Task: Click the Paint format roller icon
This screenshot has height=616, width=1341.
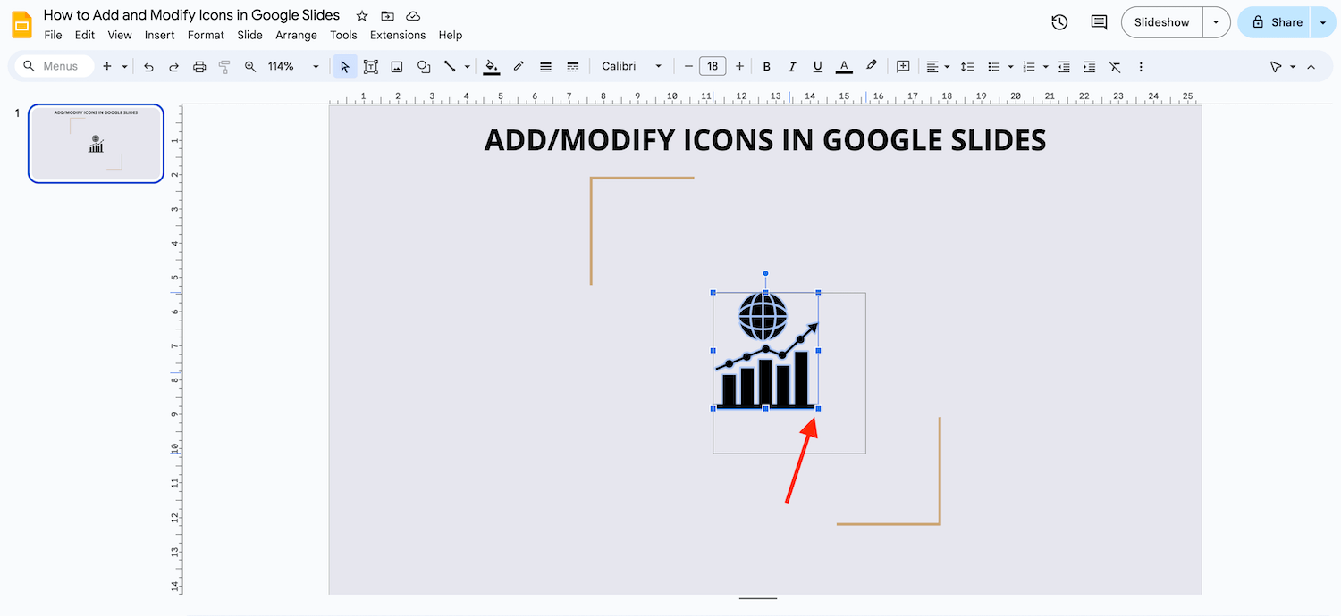Action: (224, 67)
